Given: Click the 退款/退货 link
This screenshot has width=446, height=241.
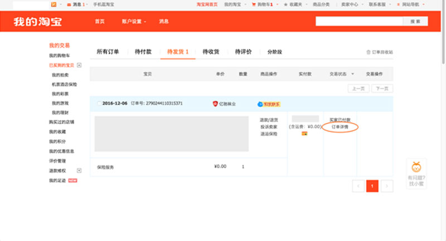Looking at the screenshot, I should click(x=269, y=120).
